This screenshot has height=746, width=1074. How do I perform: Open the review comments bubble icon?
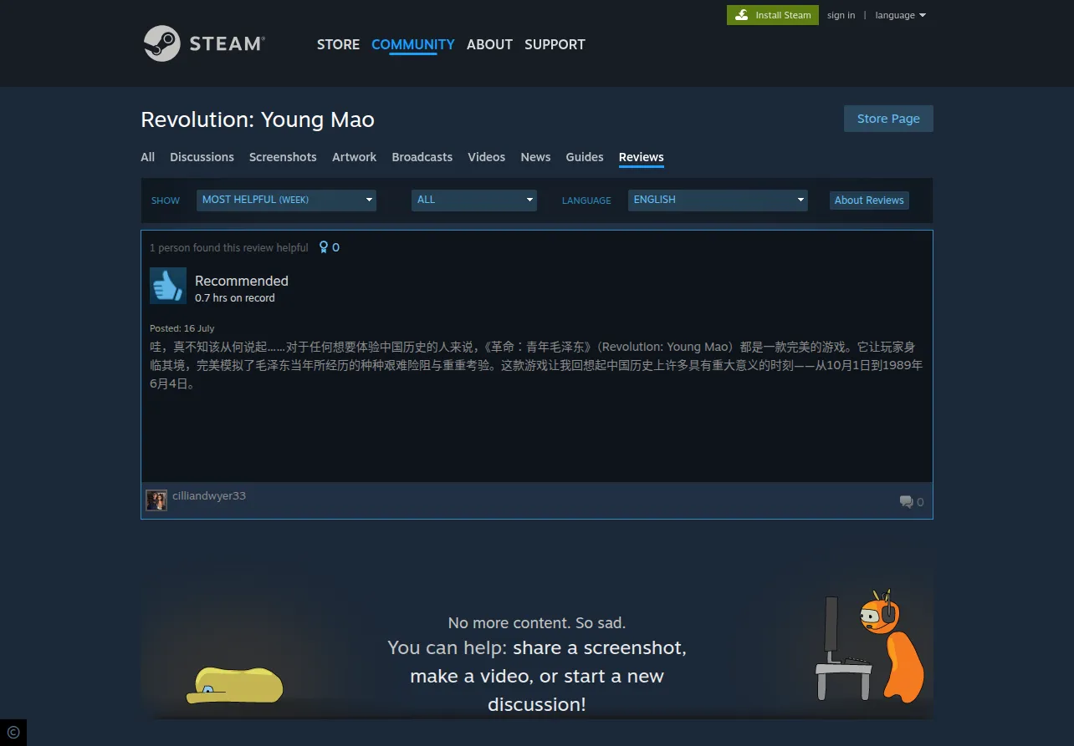[906, 501]
